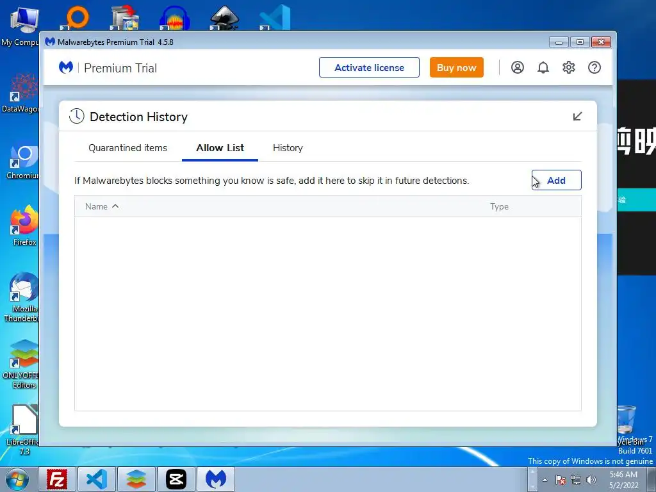Select the Allow List tab
Image resolution: width=656 pixels, height=492 pixels.
click(220, 148)
